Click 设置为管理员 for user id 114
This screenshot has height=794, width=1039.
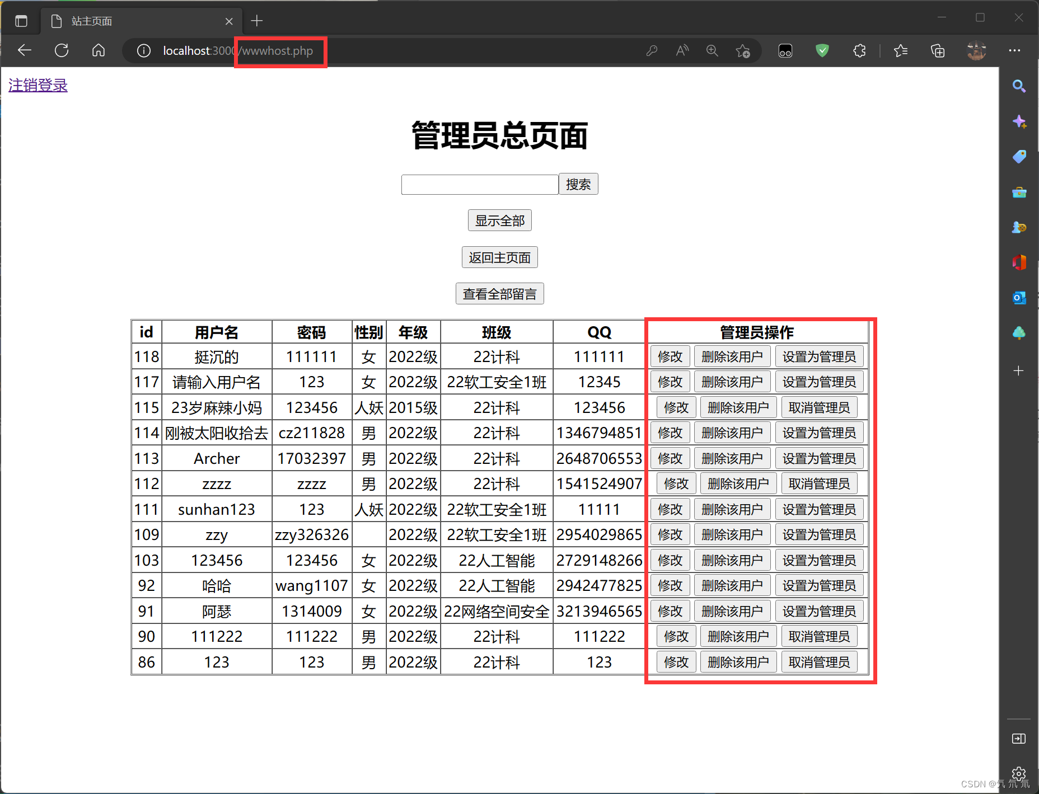click(820, 433)
